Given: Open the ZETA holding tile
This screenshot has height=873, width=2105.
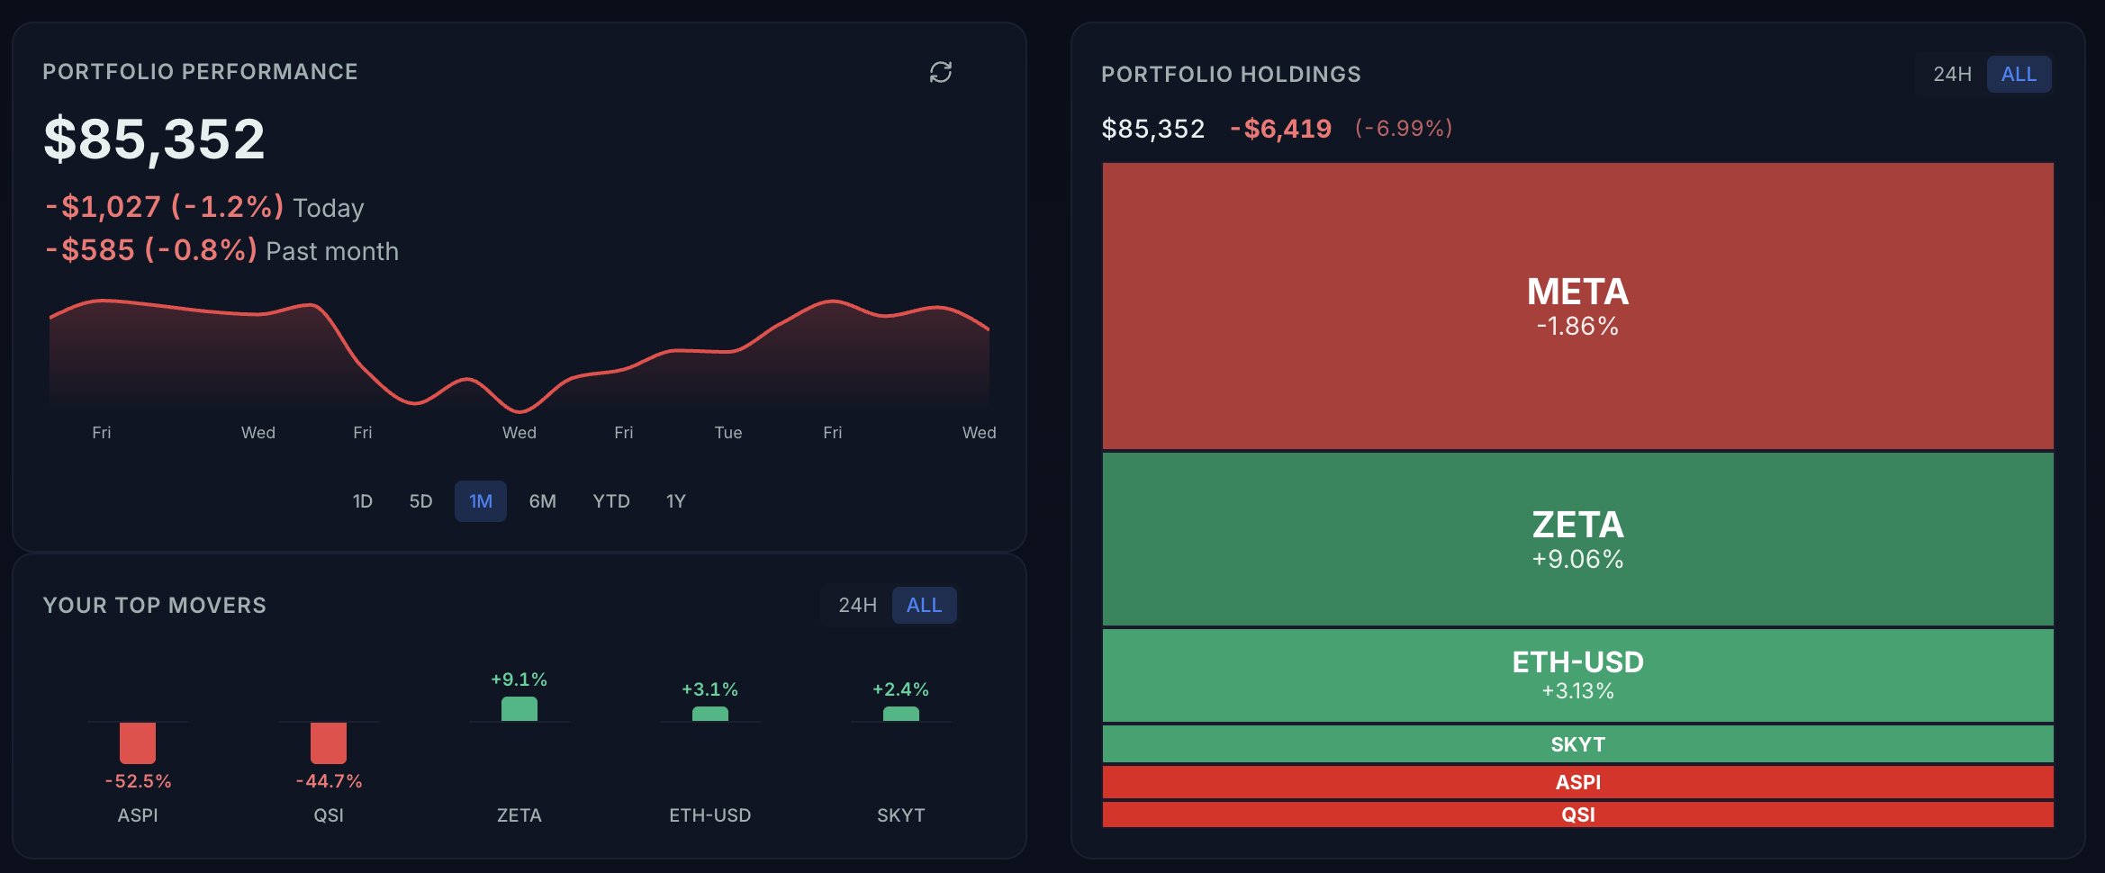Looking at the screenshot, I should pos(1577,539).
